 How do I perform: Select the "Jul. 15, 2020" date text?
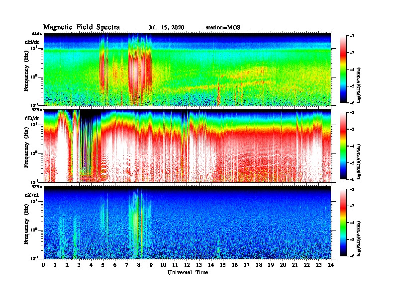pos(166,28)
